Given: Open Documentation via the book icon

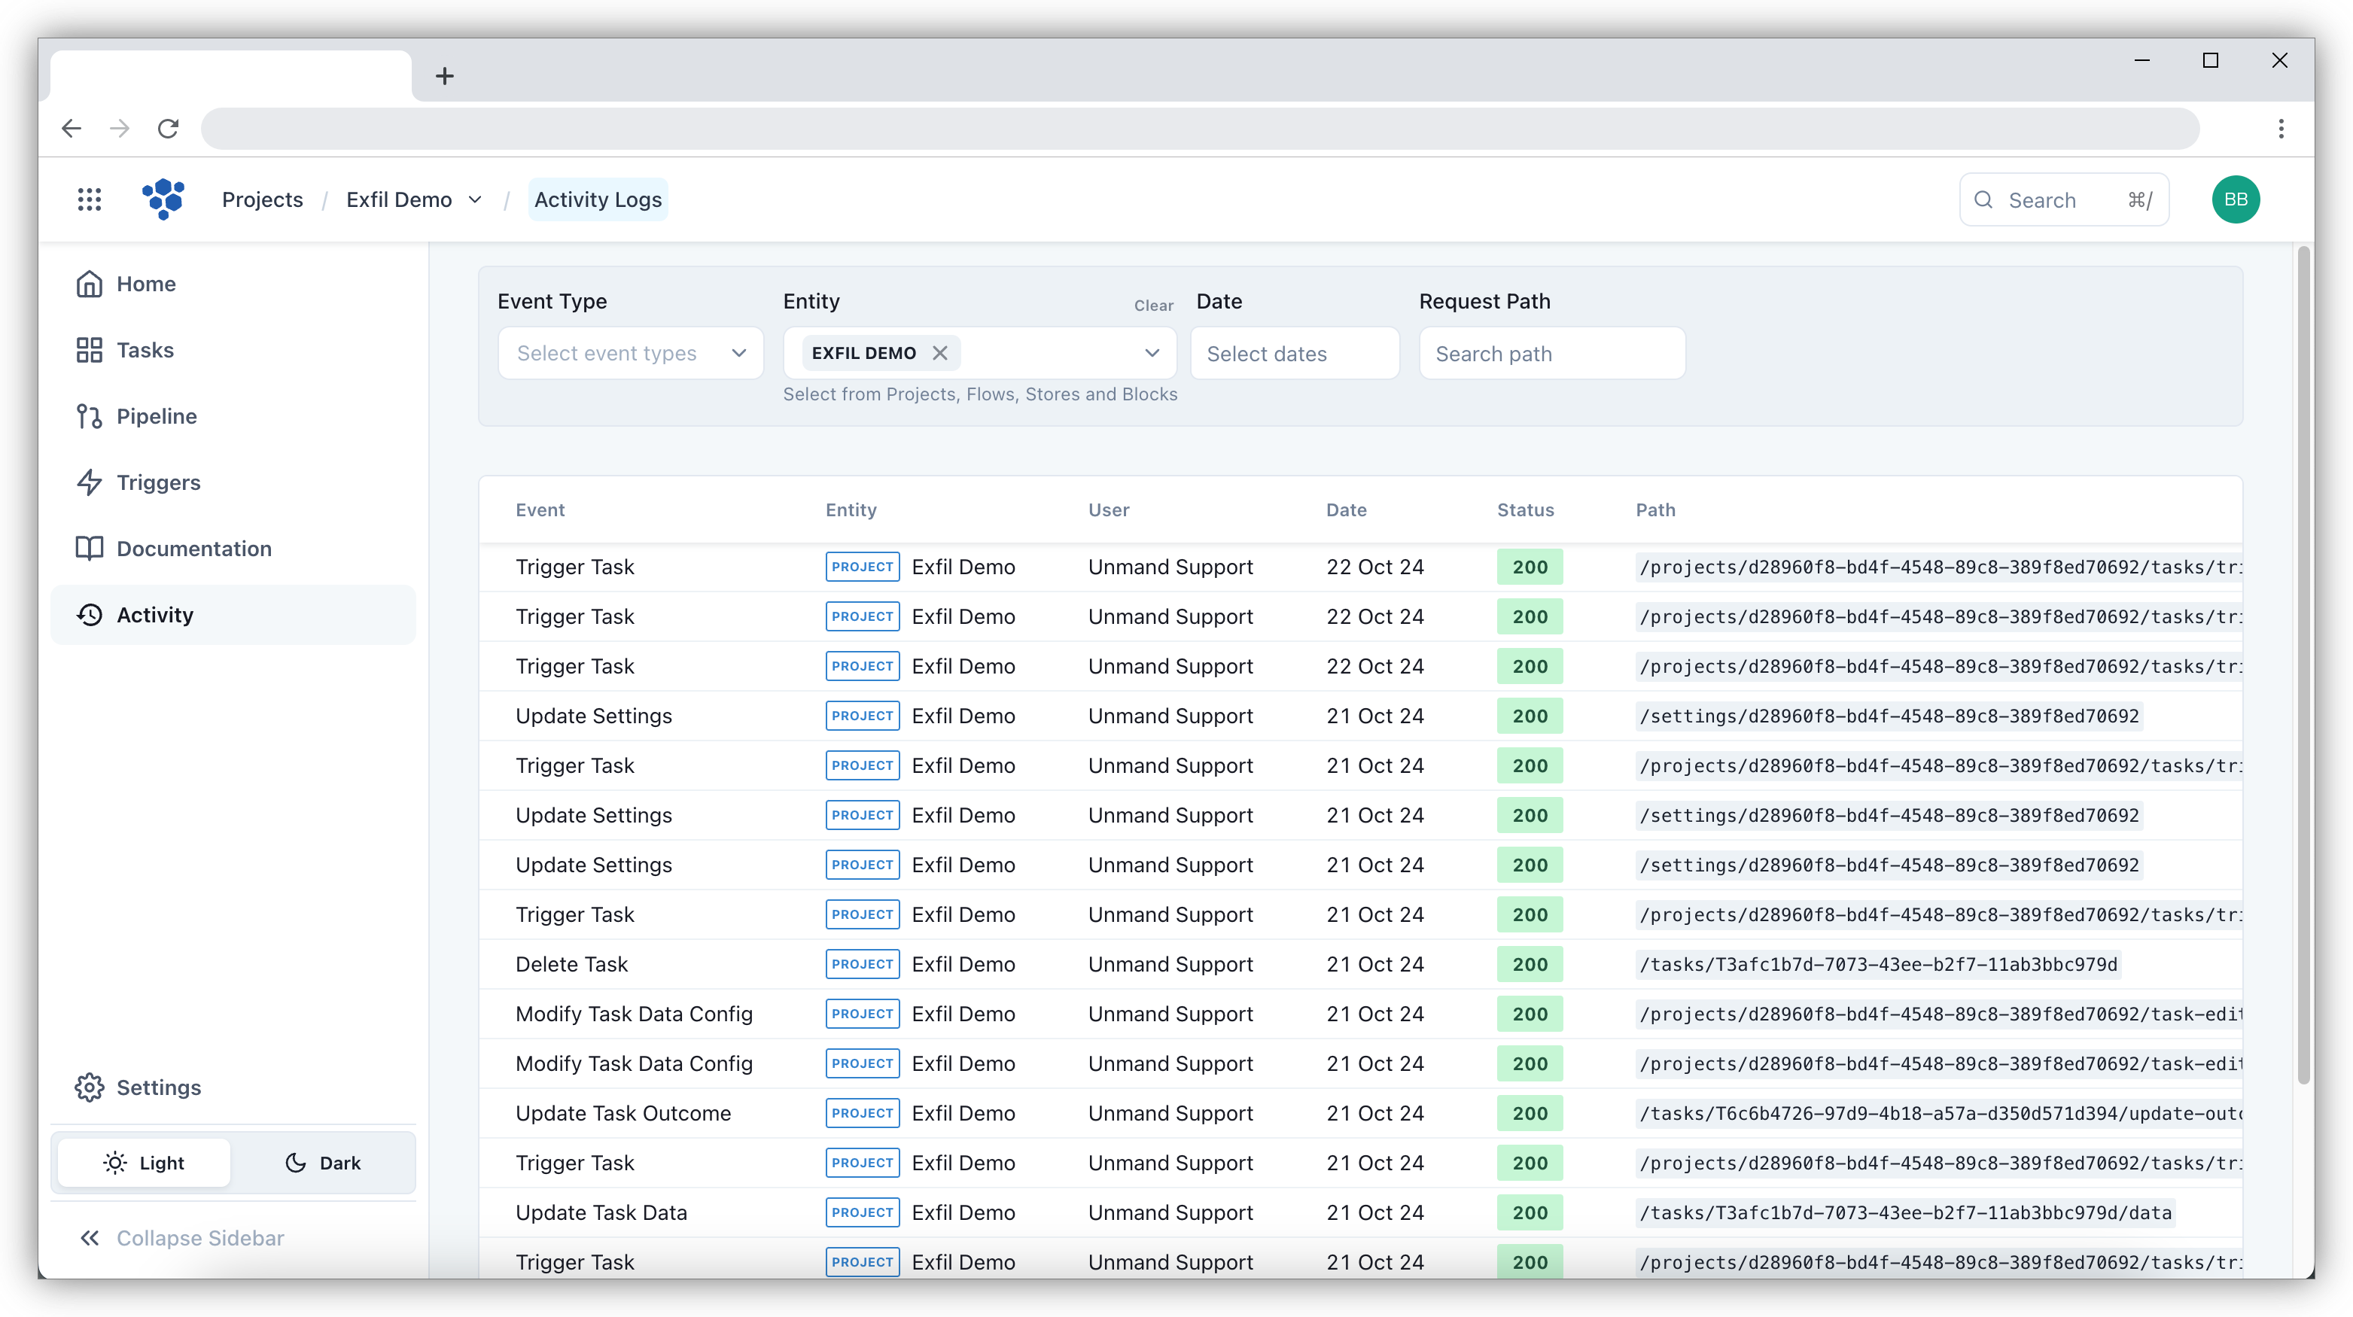Looking at the screenshot, I should point(90,548).
